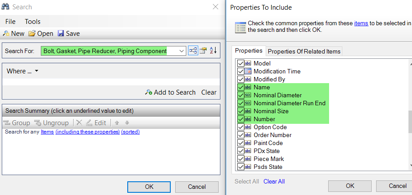Uncheck the Name property checkbox
This screenshot has height=195, width=412.
(240, 87)
